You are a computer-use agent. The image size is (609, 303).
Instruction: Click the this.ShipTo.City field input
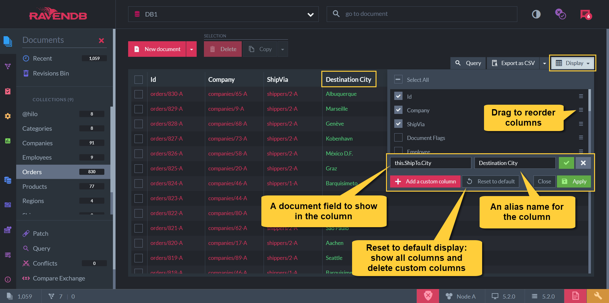pyautogui.click(x=430, y=163)
